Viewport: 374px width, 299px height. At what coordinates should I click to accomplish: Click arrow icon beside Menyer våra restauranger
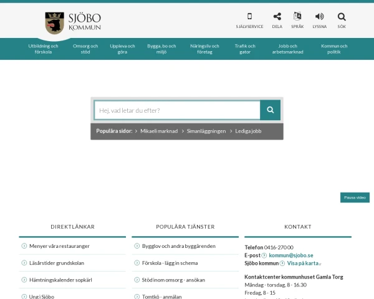click(24, 246)
